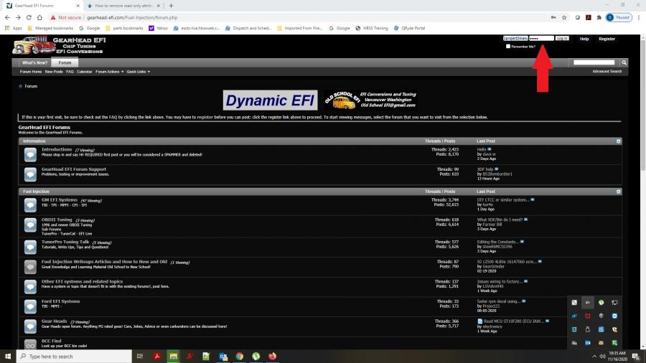The image size is (646, 363).
Task: Click the forum search text field
Action: [x=593, y=63]
